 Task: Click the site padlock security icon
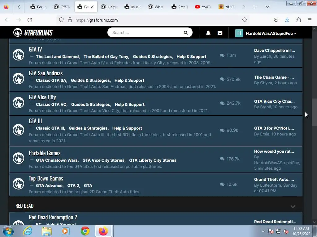[70, 20]
